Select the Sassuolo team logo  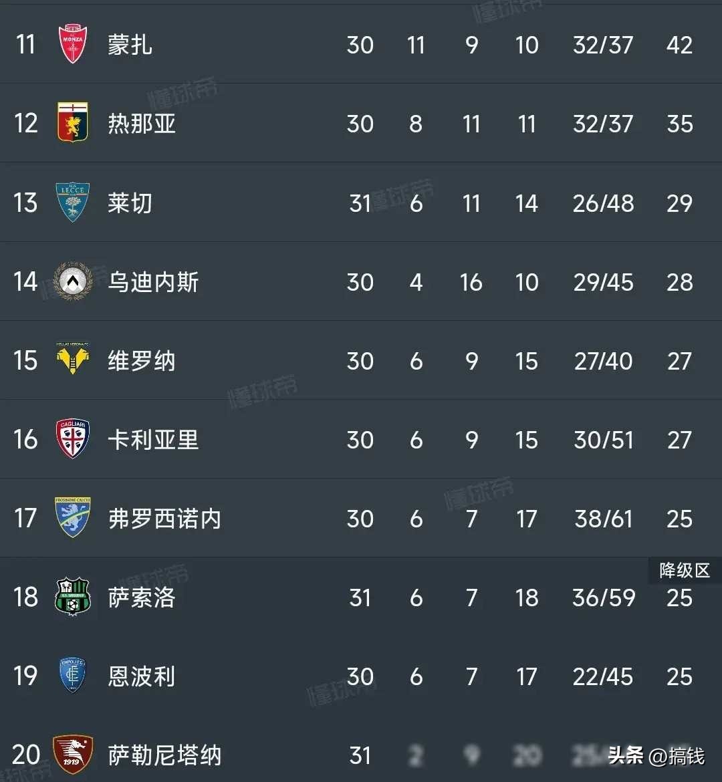point(73,597)
